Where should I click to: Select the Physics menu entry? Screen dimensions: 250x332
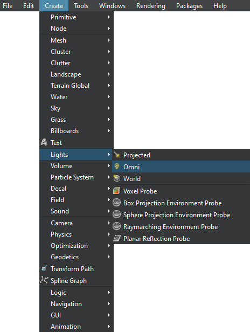pyautogui.click(x=77, y=234)
